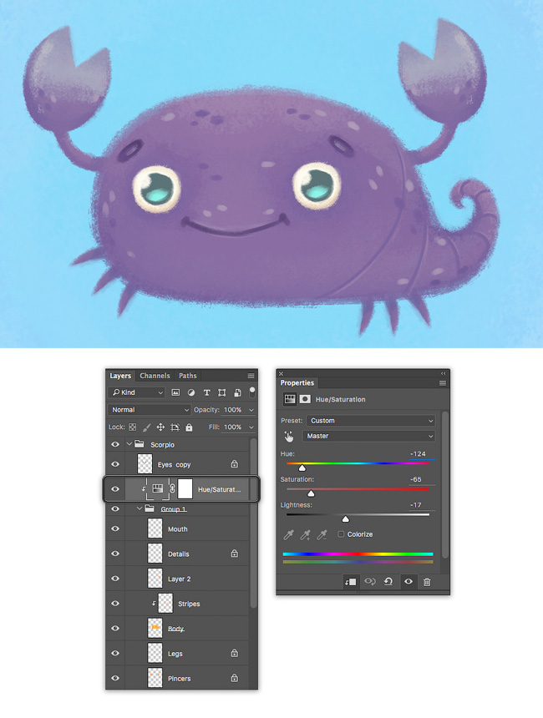Open the Kind filter dropdown
Screen dimensions: 543x718
click(136, 392)
